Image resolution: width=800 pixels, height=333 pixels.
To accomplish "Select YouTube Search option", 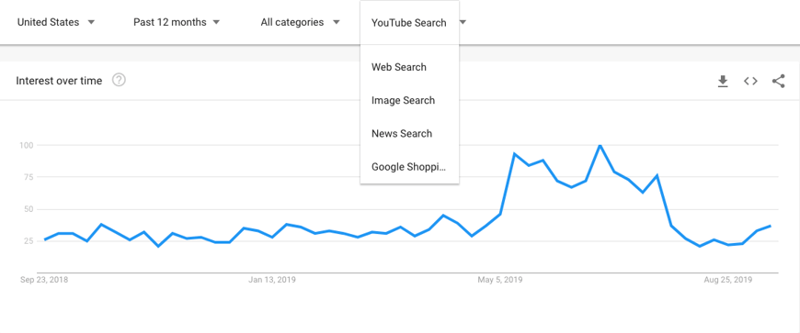I will [409, 23].
